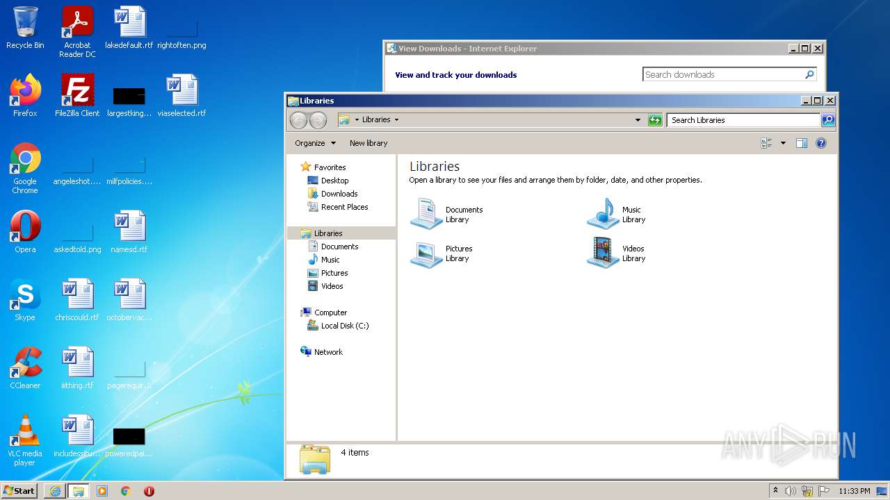Click the green Refresh button beside address bar
This screenshot has height=500, width=890.
click(x=655, y=120)
